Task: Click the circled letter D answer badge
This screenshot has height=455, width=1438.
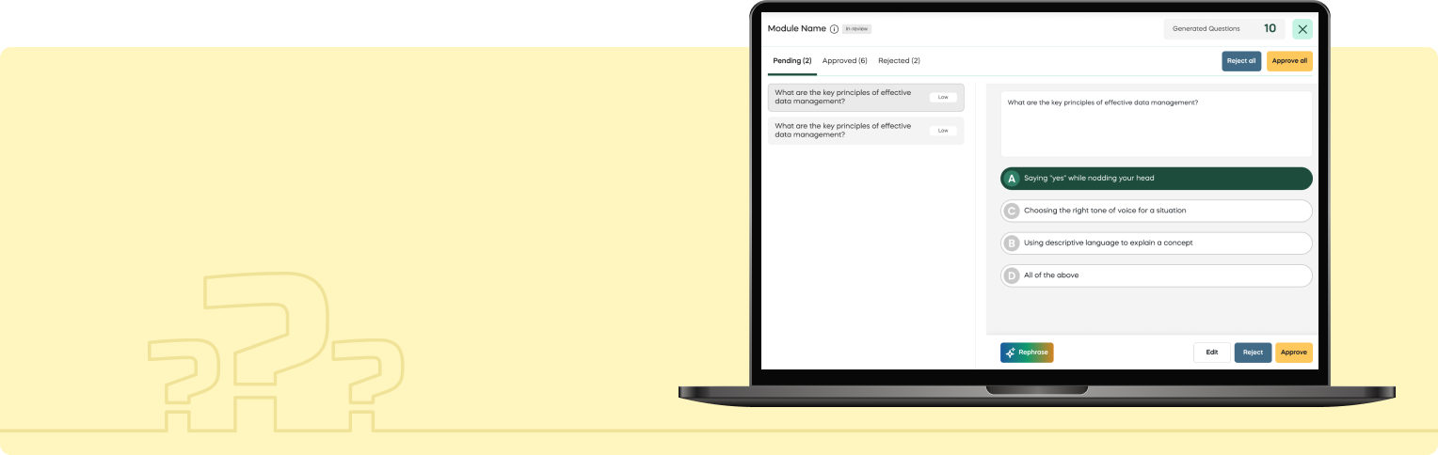Action: 1012,275
